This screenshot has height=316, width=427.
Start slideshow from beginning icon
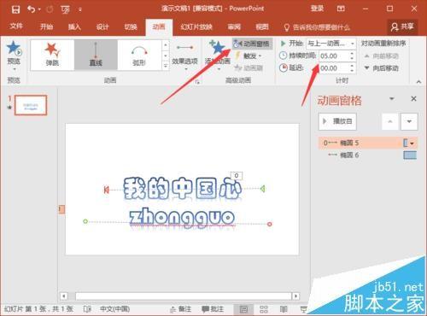[65, 9]
